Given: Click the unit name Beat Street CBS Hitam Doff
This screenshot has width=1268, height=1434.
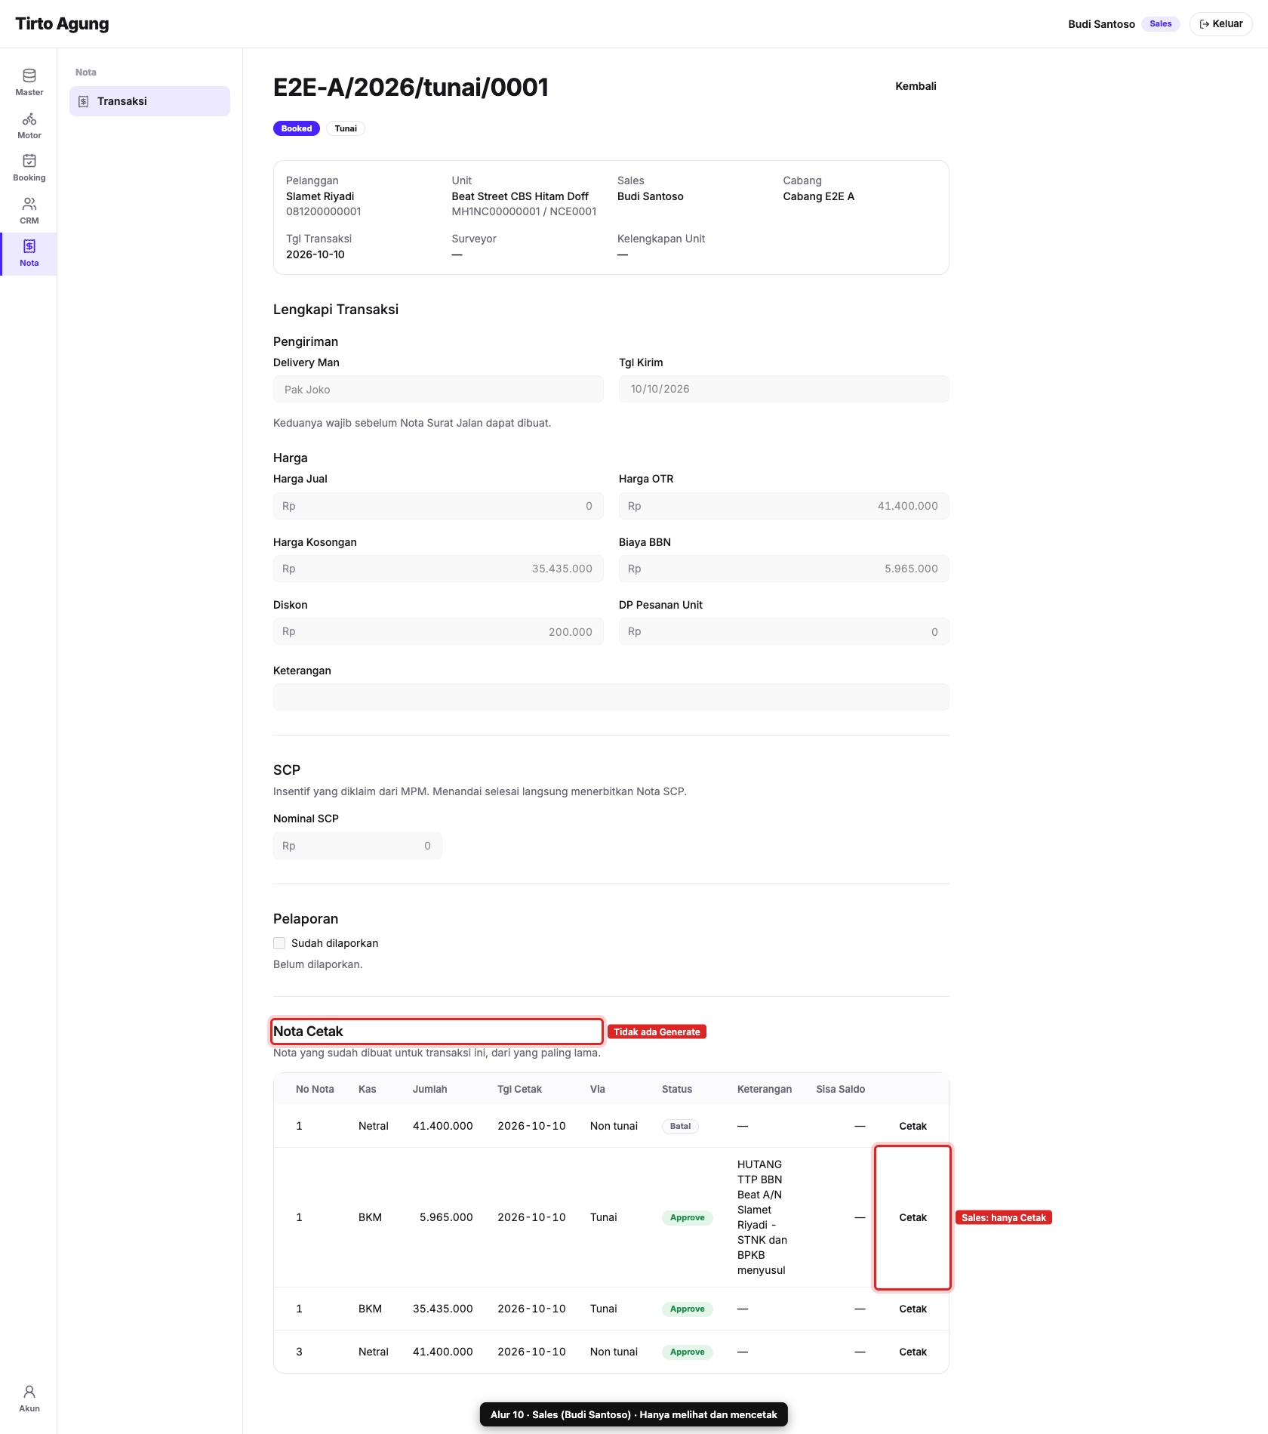Looking at the screenshot, I should coord(520,196).
